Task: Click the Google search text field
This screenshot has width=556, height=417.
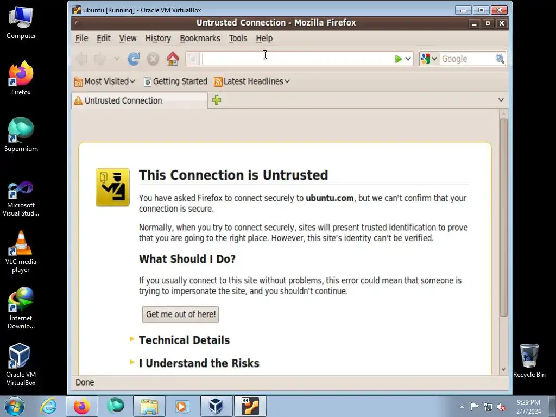Action: click(x=467, y=59)
